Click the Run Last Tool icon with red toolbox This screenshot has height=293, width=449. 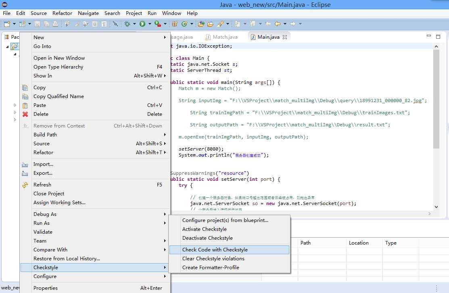pos(157,24)
